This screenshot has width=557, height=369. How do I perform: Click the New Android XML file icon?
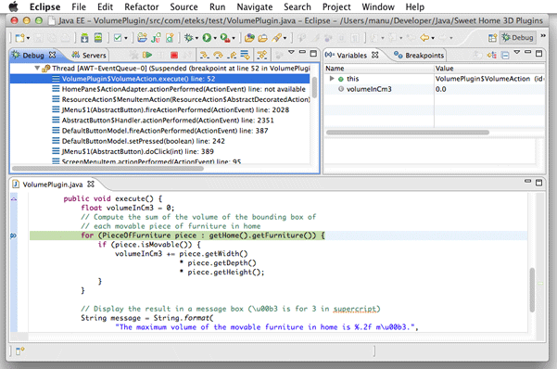tap(170, 38)
